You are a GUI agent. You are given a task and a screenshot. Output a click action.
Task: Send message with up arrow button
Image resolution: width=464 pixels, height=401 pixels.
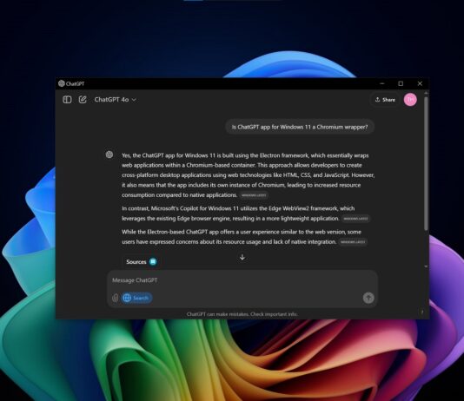[x=368, y=298]
